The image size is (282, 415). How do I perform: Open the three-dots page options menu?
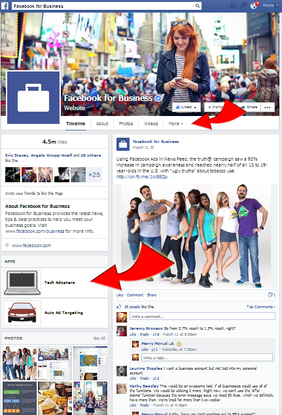[267, 107]
